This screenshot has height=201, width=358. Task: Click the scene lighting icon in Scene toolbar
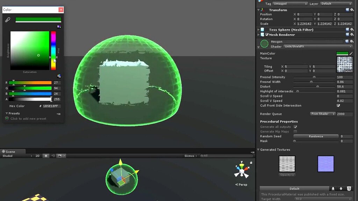(x=46, y=156)
